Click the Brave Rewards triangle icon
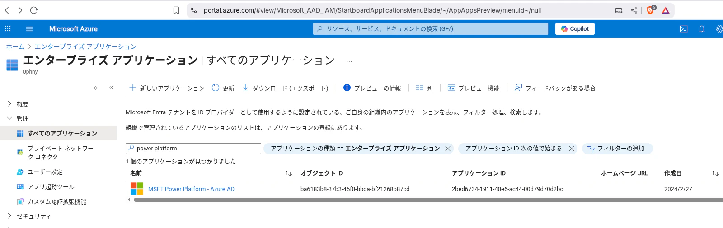Image resolution: width=723 pixels, height=228 pixels. (666, 10)
